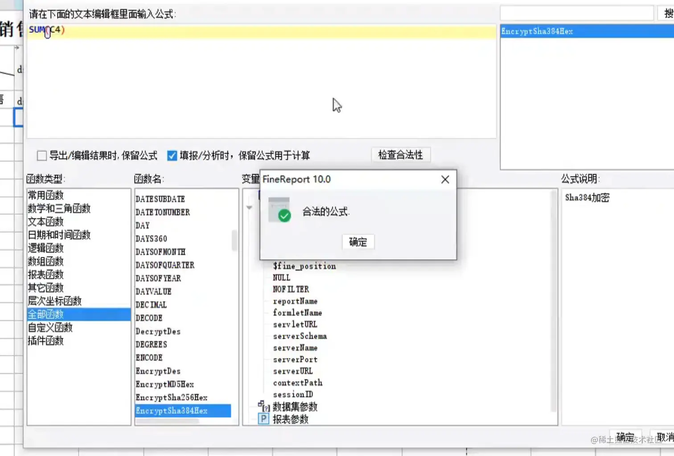Choose DAYSOFQUARTER in function list
The height and width of the screenshot is (456, 674).
point(183,265)
